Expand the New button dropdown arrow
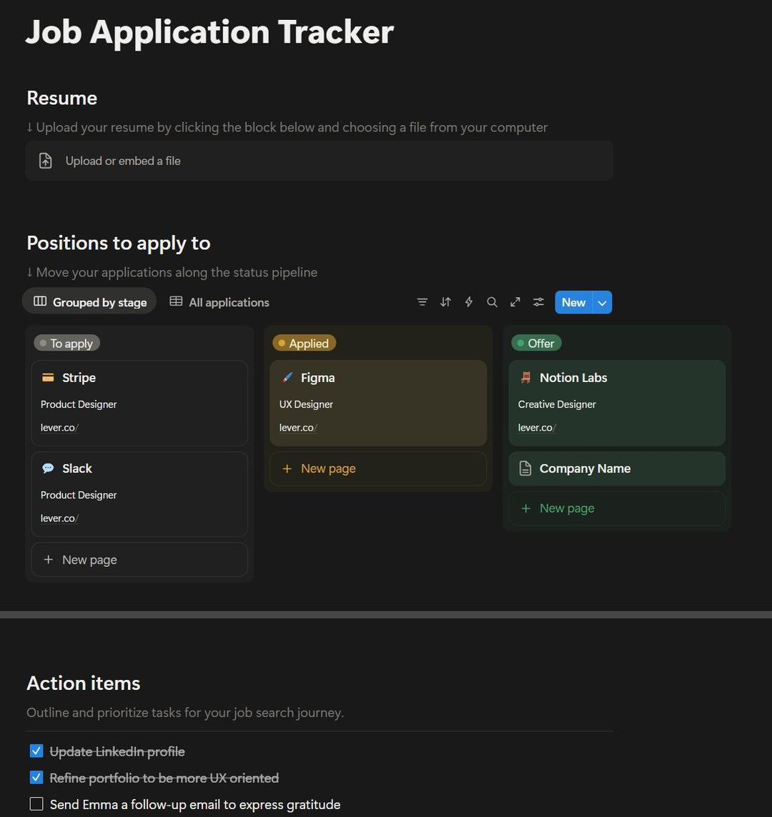Screen dimensions: 772x817 tap(602, 302)
